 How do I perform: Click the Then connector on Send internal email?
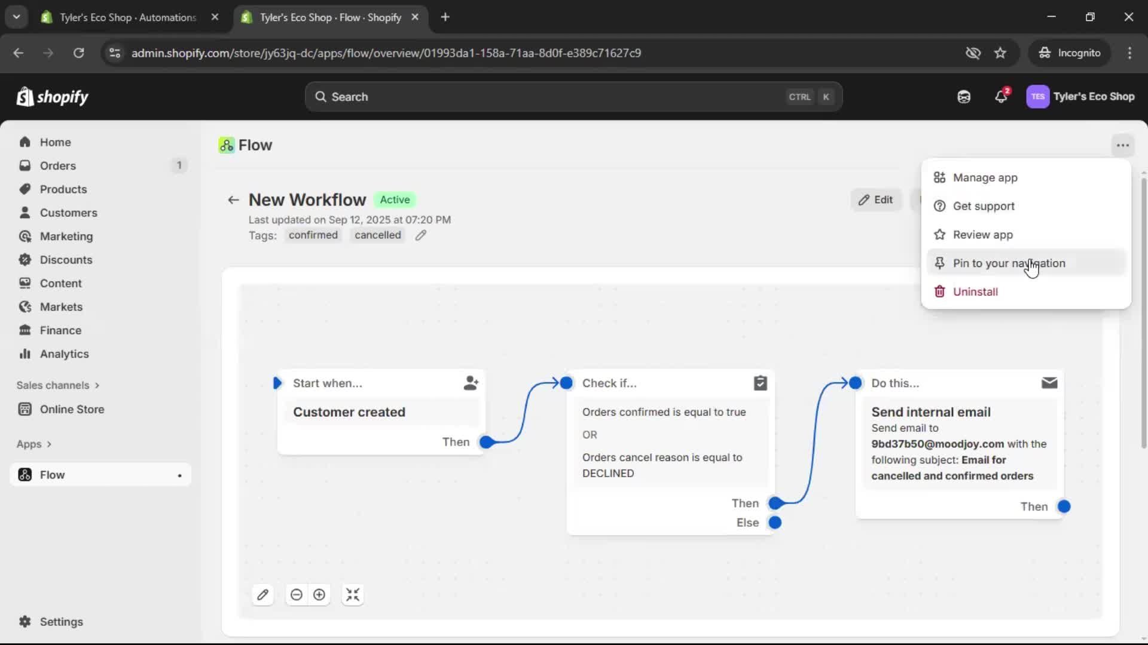tap(1064, 507)
